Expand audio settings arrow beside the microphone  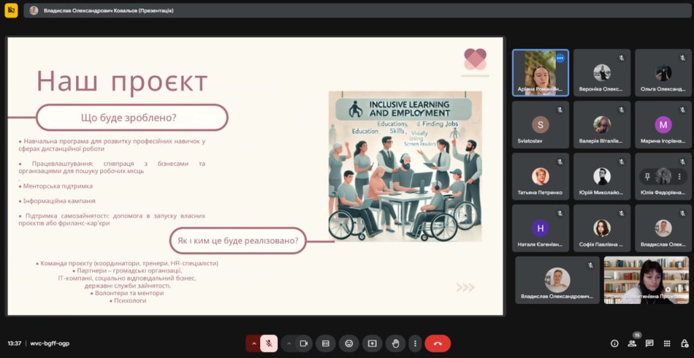click(x=253, y=343)
